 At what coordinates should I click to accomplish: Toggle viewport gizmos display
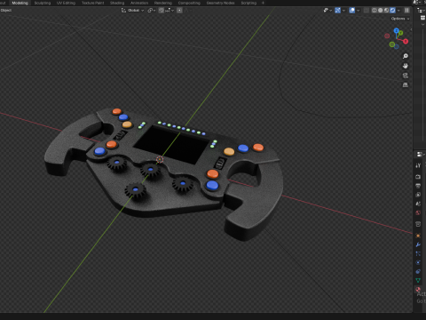[x=337, y=11]
